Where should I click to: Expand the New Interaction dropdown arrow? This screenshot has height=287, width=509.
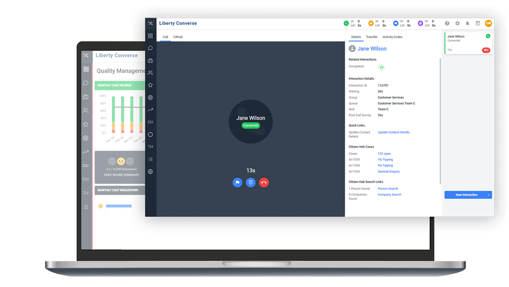(x=488, y=195)
